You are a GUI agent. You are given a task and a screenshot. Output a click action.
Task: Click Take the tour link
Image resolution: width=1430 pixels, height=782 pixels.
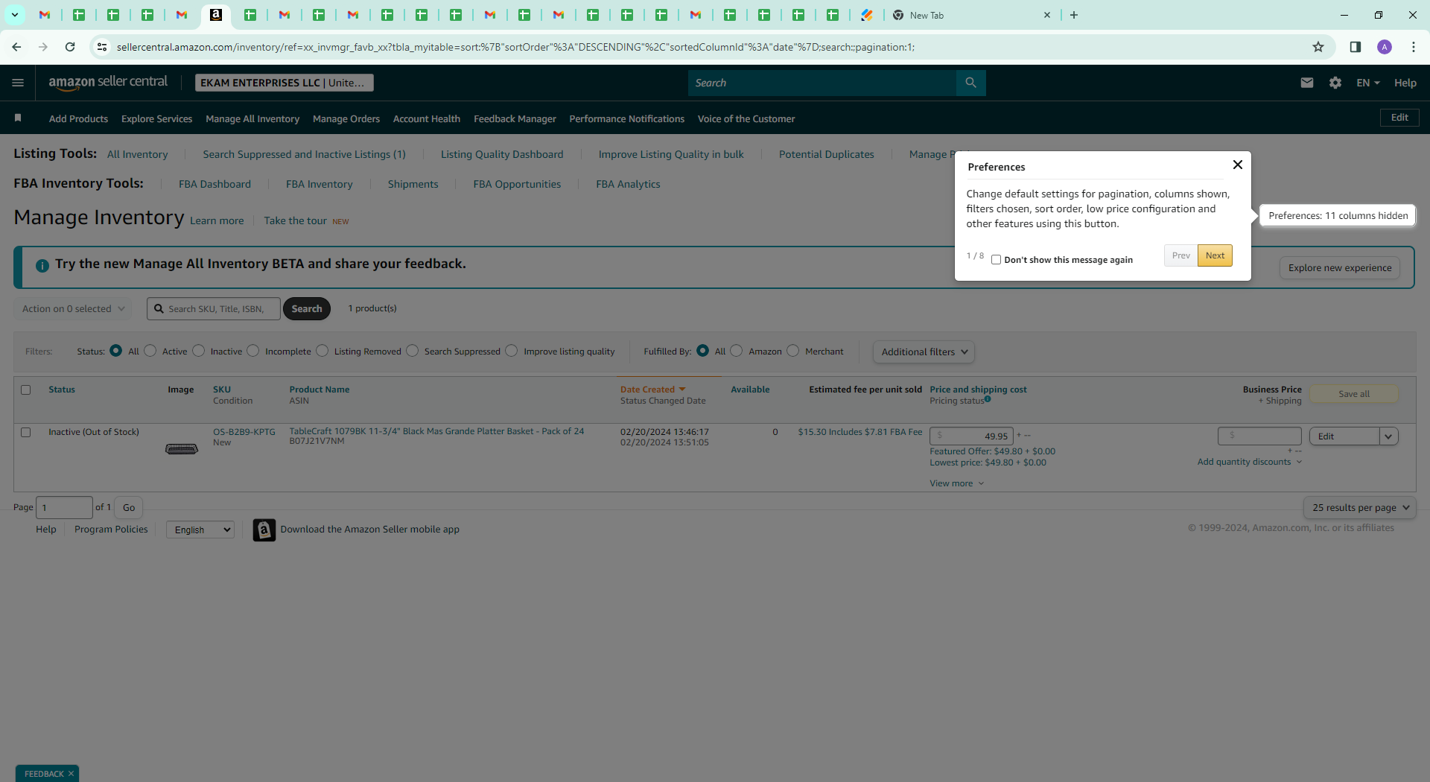point(295,220)
